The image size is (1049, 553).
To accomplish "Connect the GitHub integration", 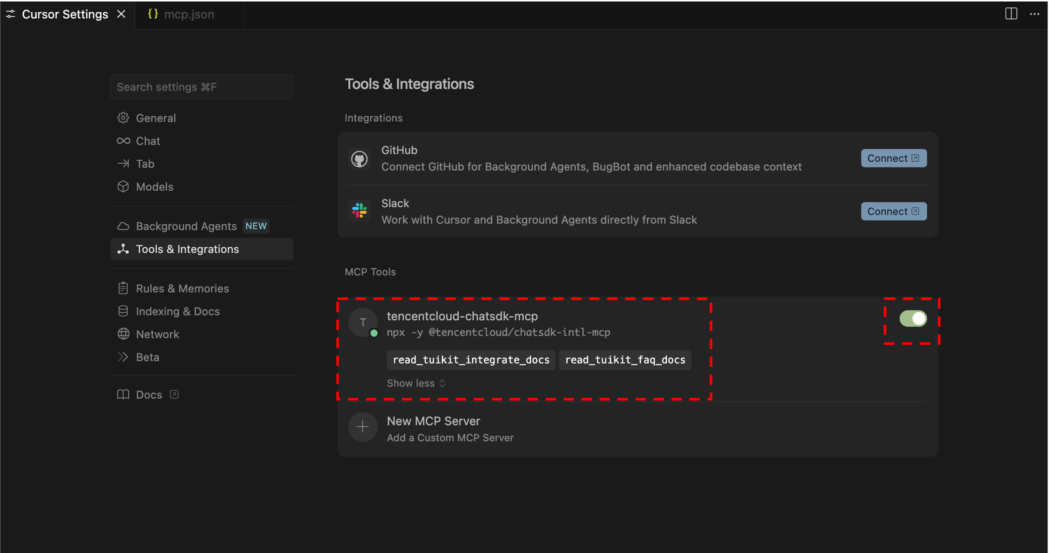I will point(893,158).
